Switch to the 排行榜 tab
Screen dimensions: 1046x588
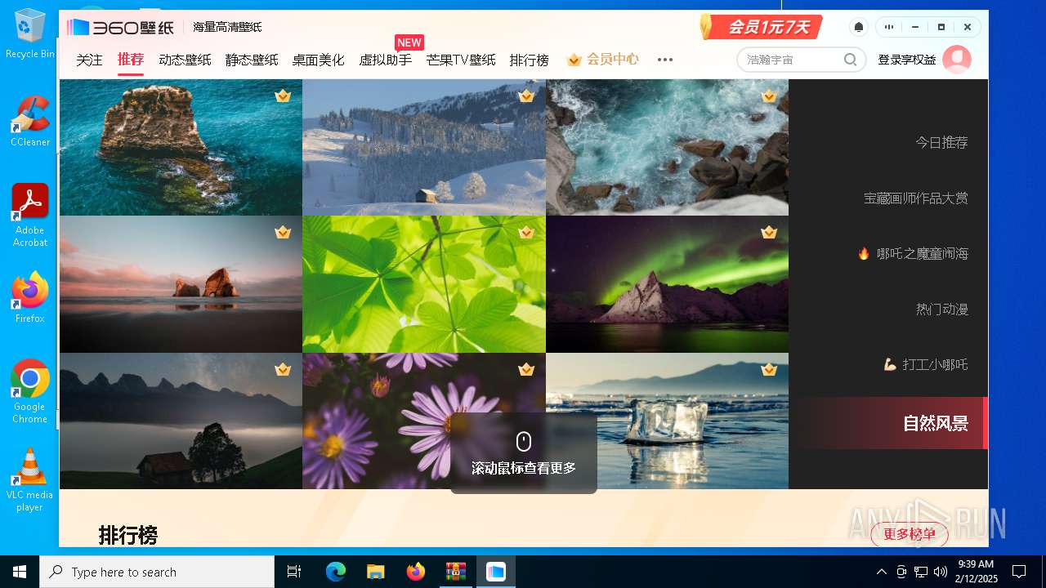(530, 60)
